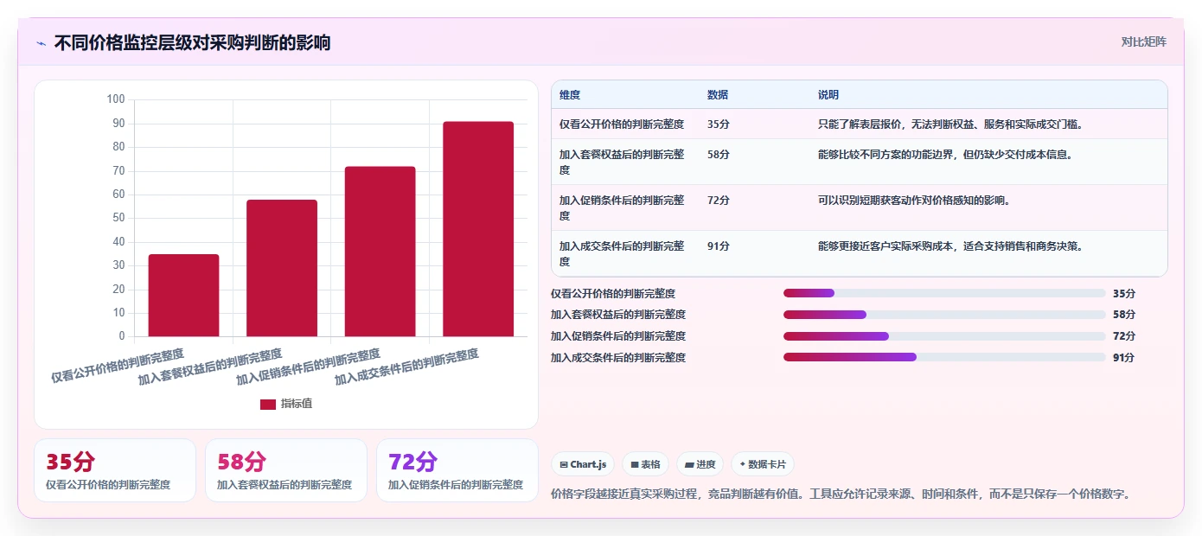The image size is (1202, 536).
Task: Click the 数据卡片 tag chip
Action: coord(763,464)
